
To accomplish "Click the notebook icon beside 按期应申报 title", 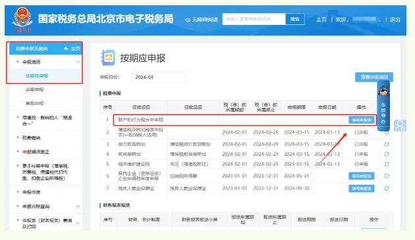I will pyautogui.click(x=108, y=58).
